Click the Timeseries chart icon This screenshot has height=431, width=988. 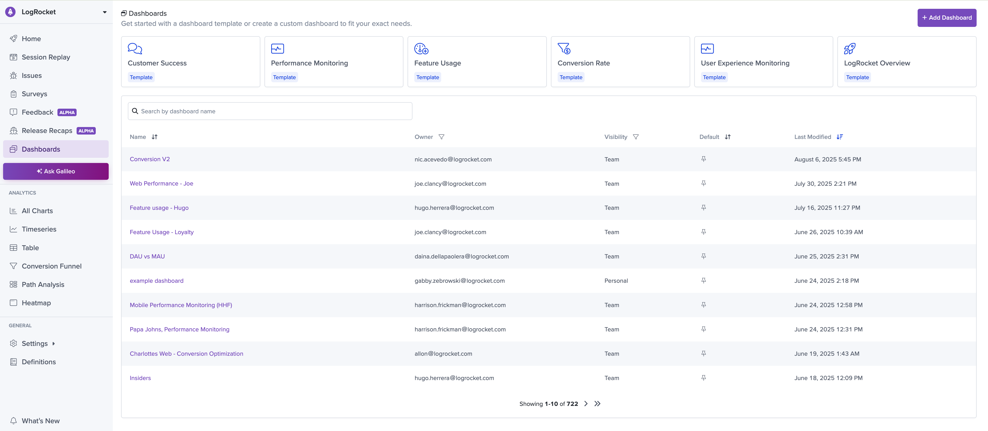coord(13,229)
